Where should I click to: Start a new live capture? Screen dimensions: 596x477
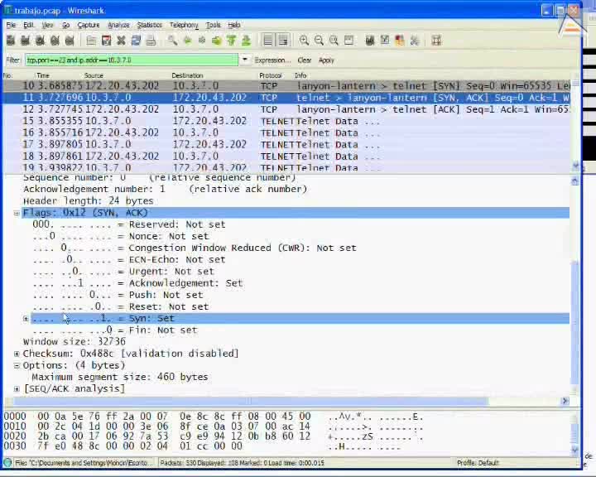tap(40, 41)
